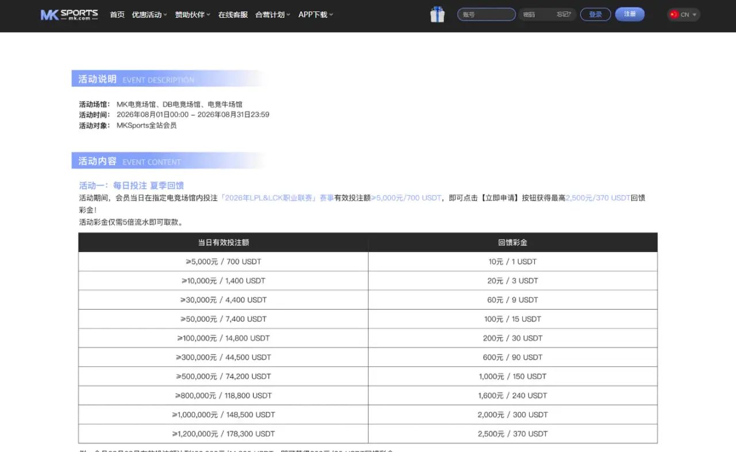Click the 活动场馆 venue line
The height and width of the screenshot is (452, 736).
coord(161,105)
